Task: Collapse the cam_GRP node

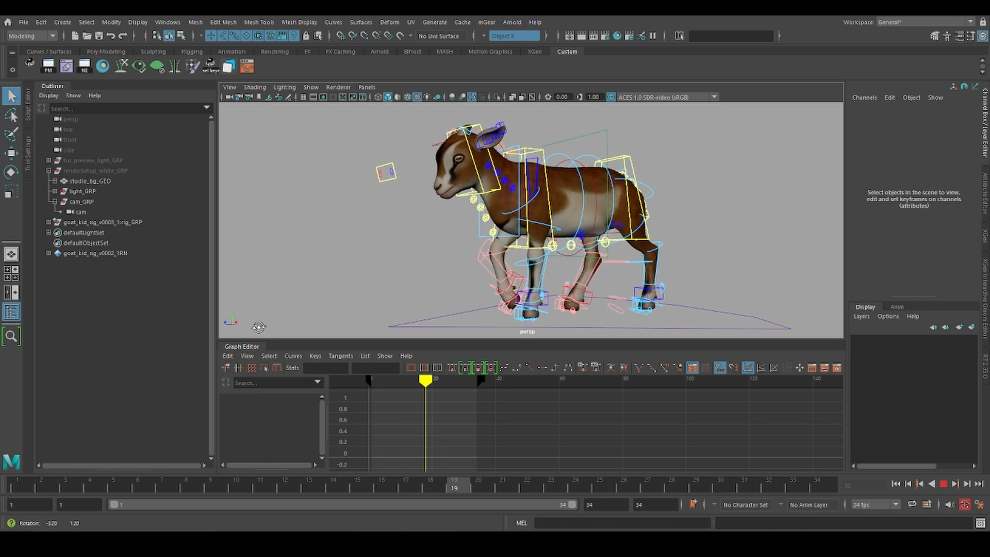Action: click(55, 202)
